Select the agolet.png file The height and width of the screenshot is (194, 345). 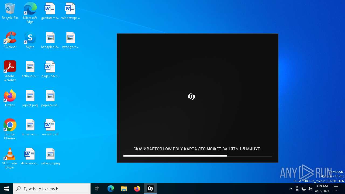30,99
